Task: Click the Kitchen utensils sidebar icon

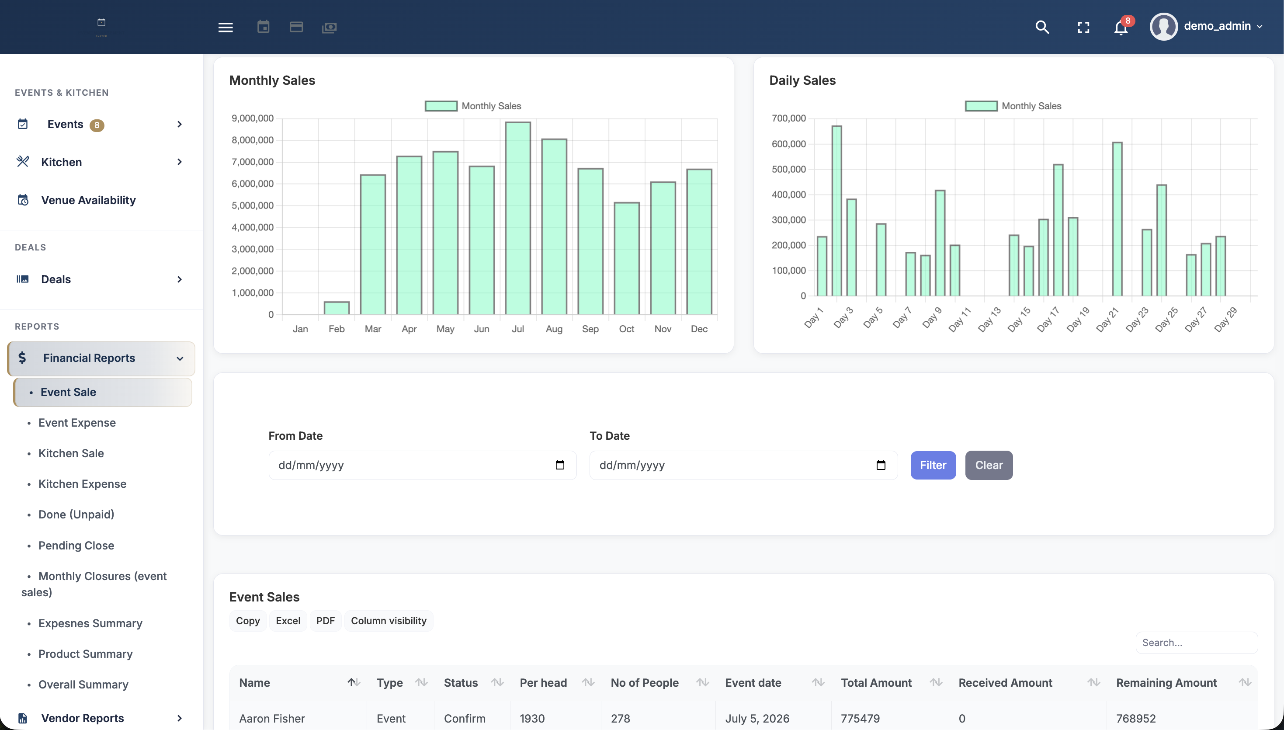Action: [x=23, y=161]
